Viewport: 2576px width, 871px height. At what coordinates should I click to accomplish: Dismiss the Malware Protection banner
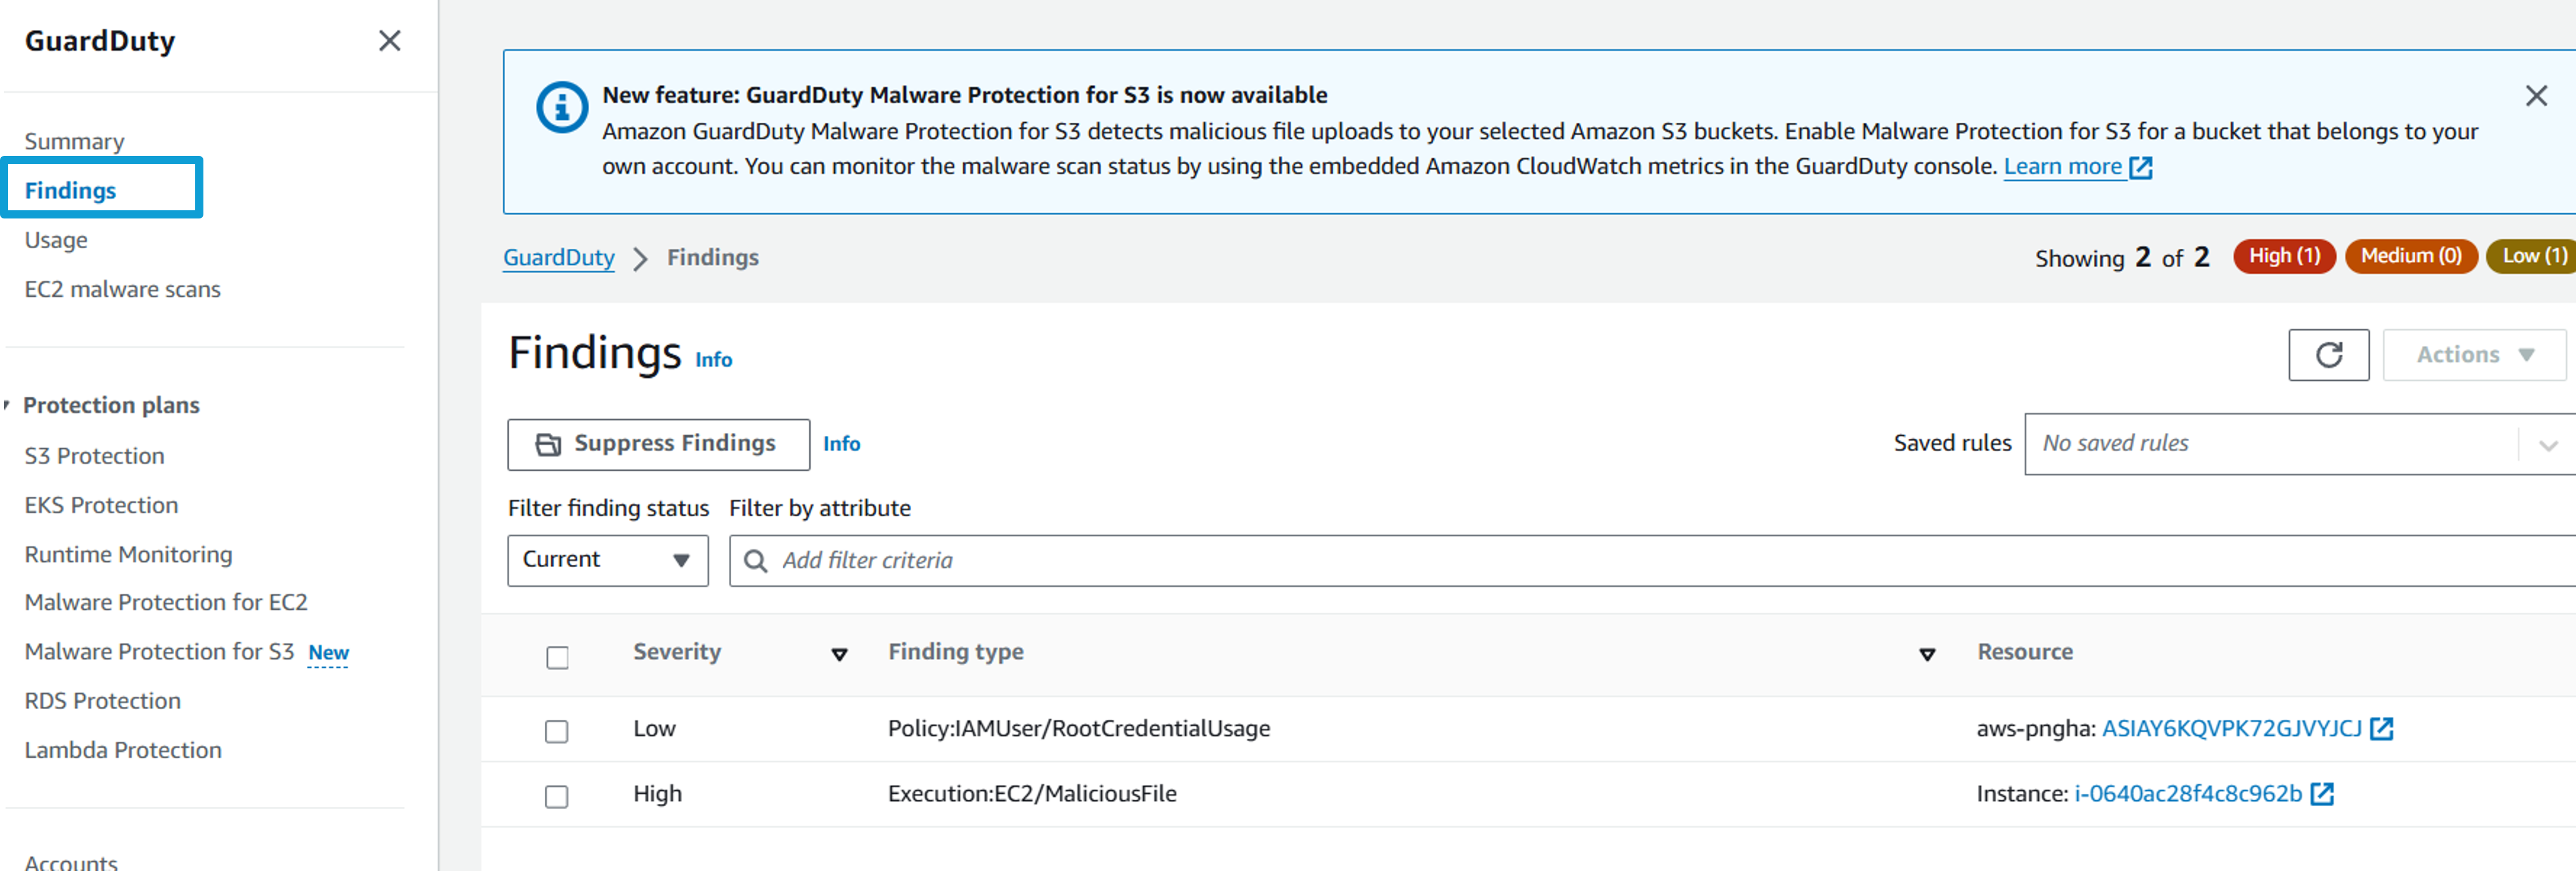pos(2535,96)
